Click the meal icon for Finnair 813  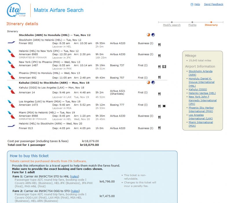click(x=159, y=128)
